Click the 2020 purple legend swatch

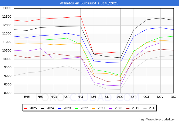tap(111, 108)
